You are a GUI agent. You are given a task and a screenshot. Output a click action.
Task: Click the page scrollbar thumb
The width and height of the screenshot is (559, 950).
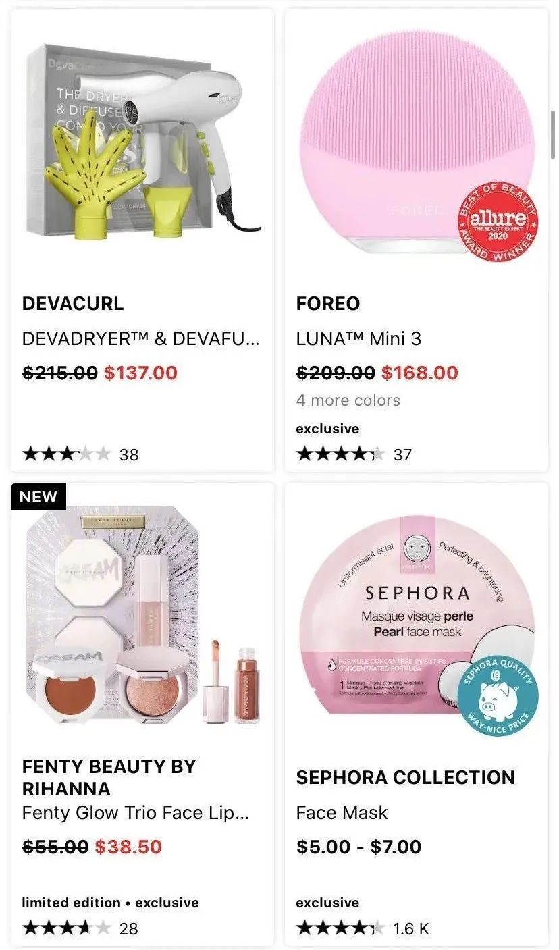[x=554, y=134]
